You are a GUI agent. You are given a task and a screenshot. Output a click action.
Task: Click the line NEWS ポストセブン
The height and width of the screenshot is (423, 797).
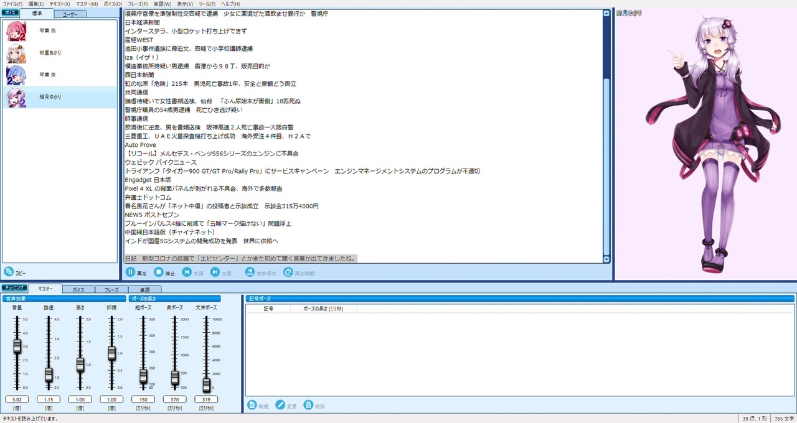point(152,215)
